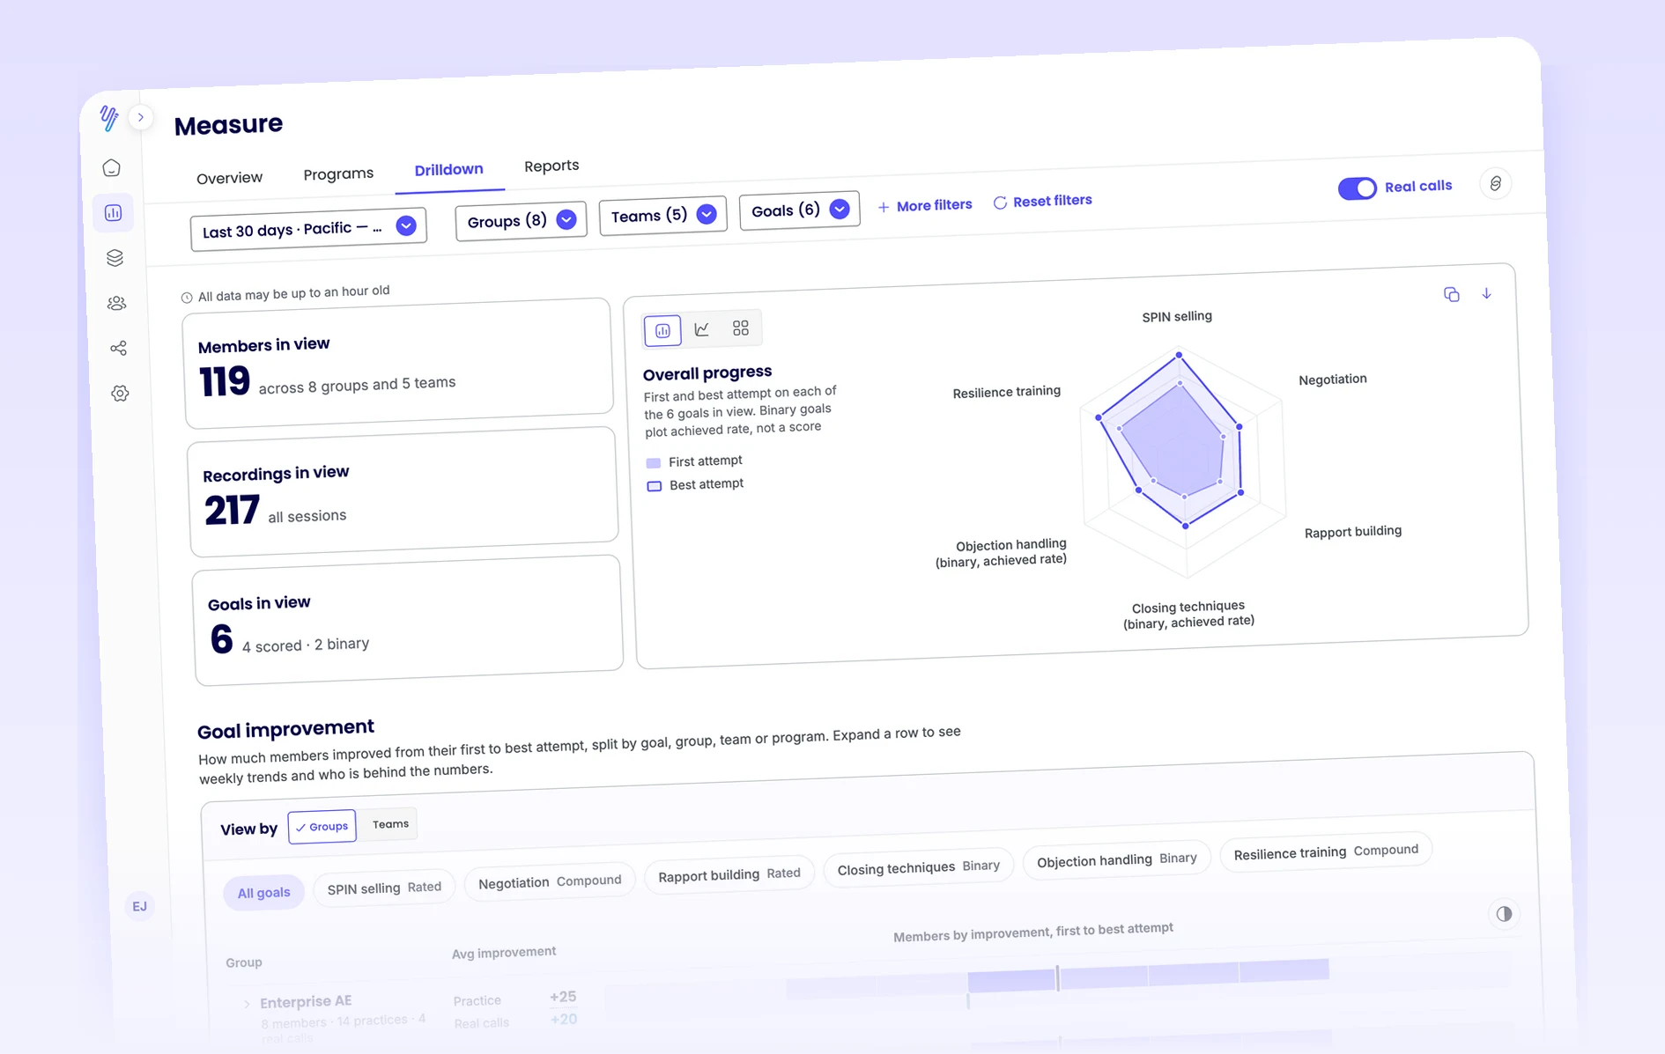
Task: Click the Best attempt legend swatch
Action: (x=654, y=486)
